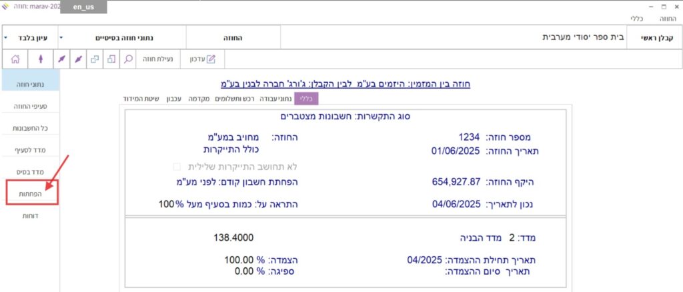Viewport: 683px width, 292px height.
Task: Click the home icon in the toolbar
Action: point(15,59)
